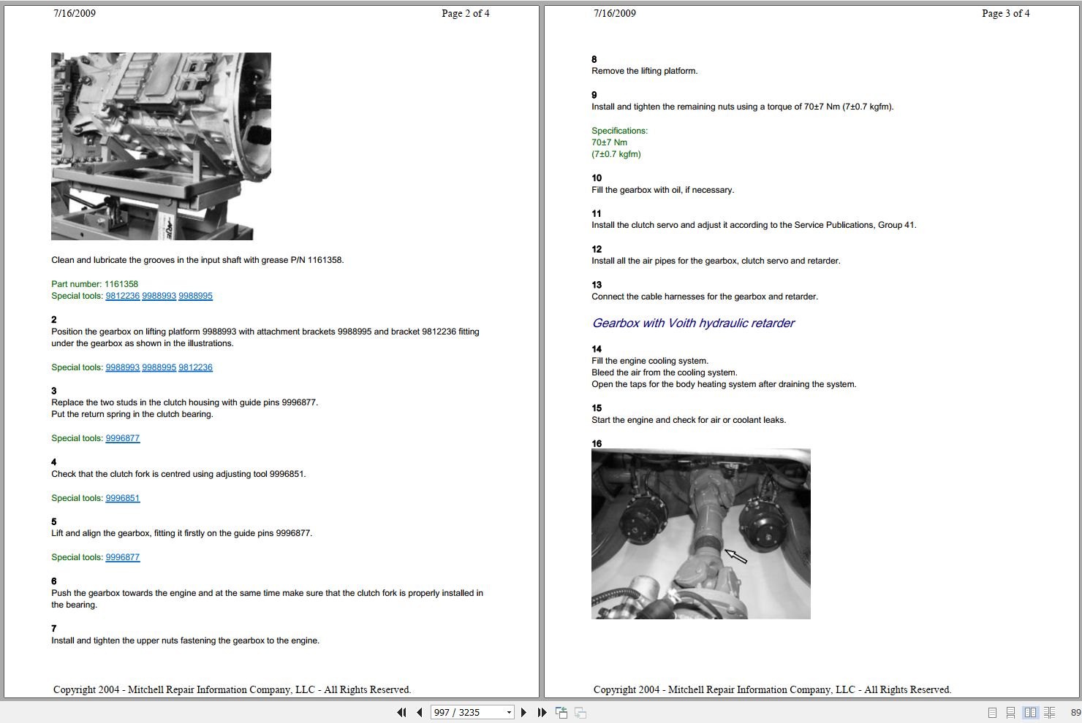Click the previous view navigation icon
1082x723 pixels.
point(561,712)
